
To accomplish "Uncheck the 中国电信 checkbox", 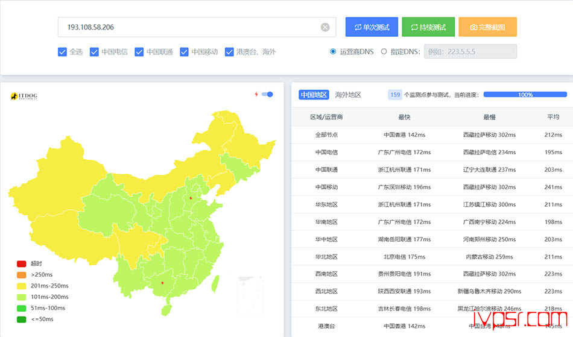I will click(x=95, y=52).
